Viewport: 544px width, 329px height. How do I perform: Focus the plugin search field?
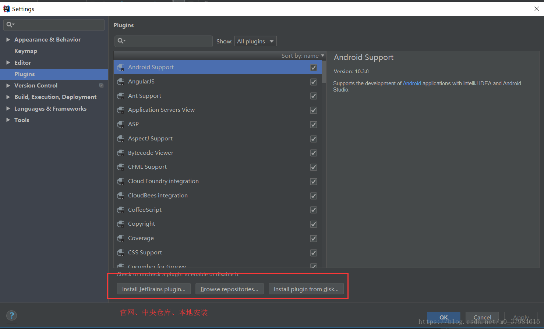tap(163, 41)
